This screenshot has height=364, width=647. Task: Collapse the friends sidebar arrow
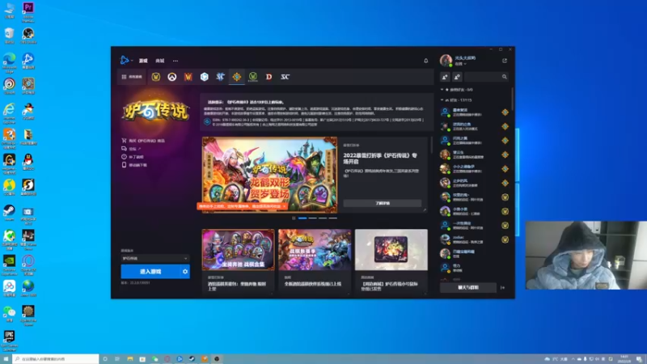click(x=502, y=288)
